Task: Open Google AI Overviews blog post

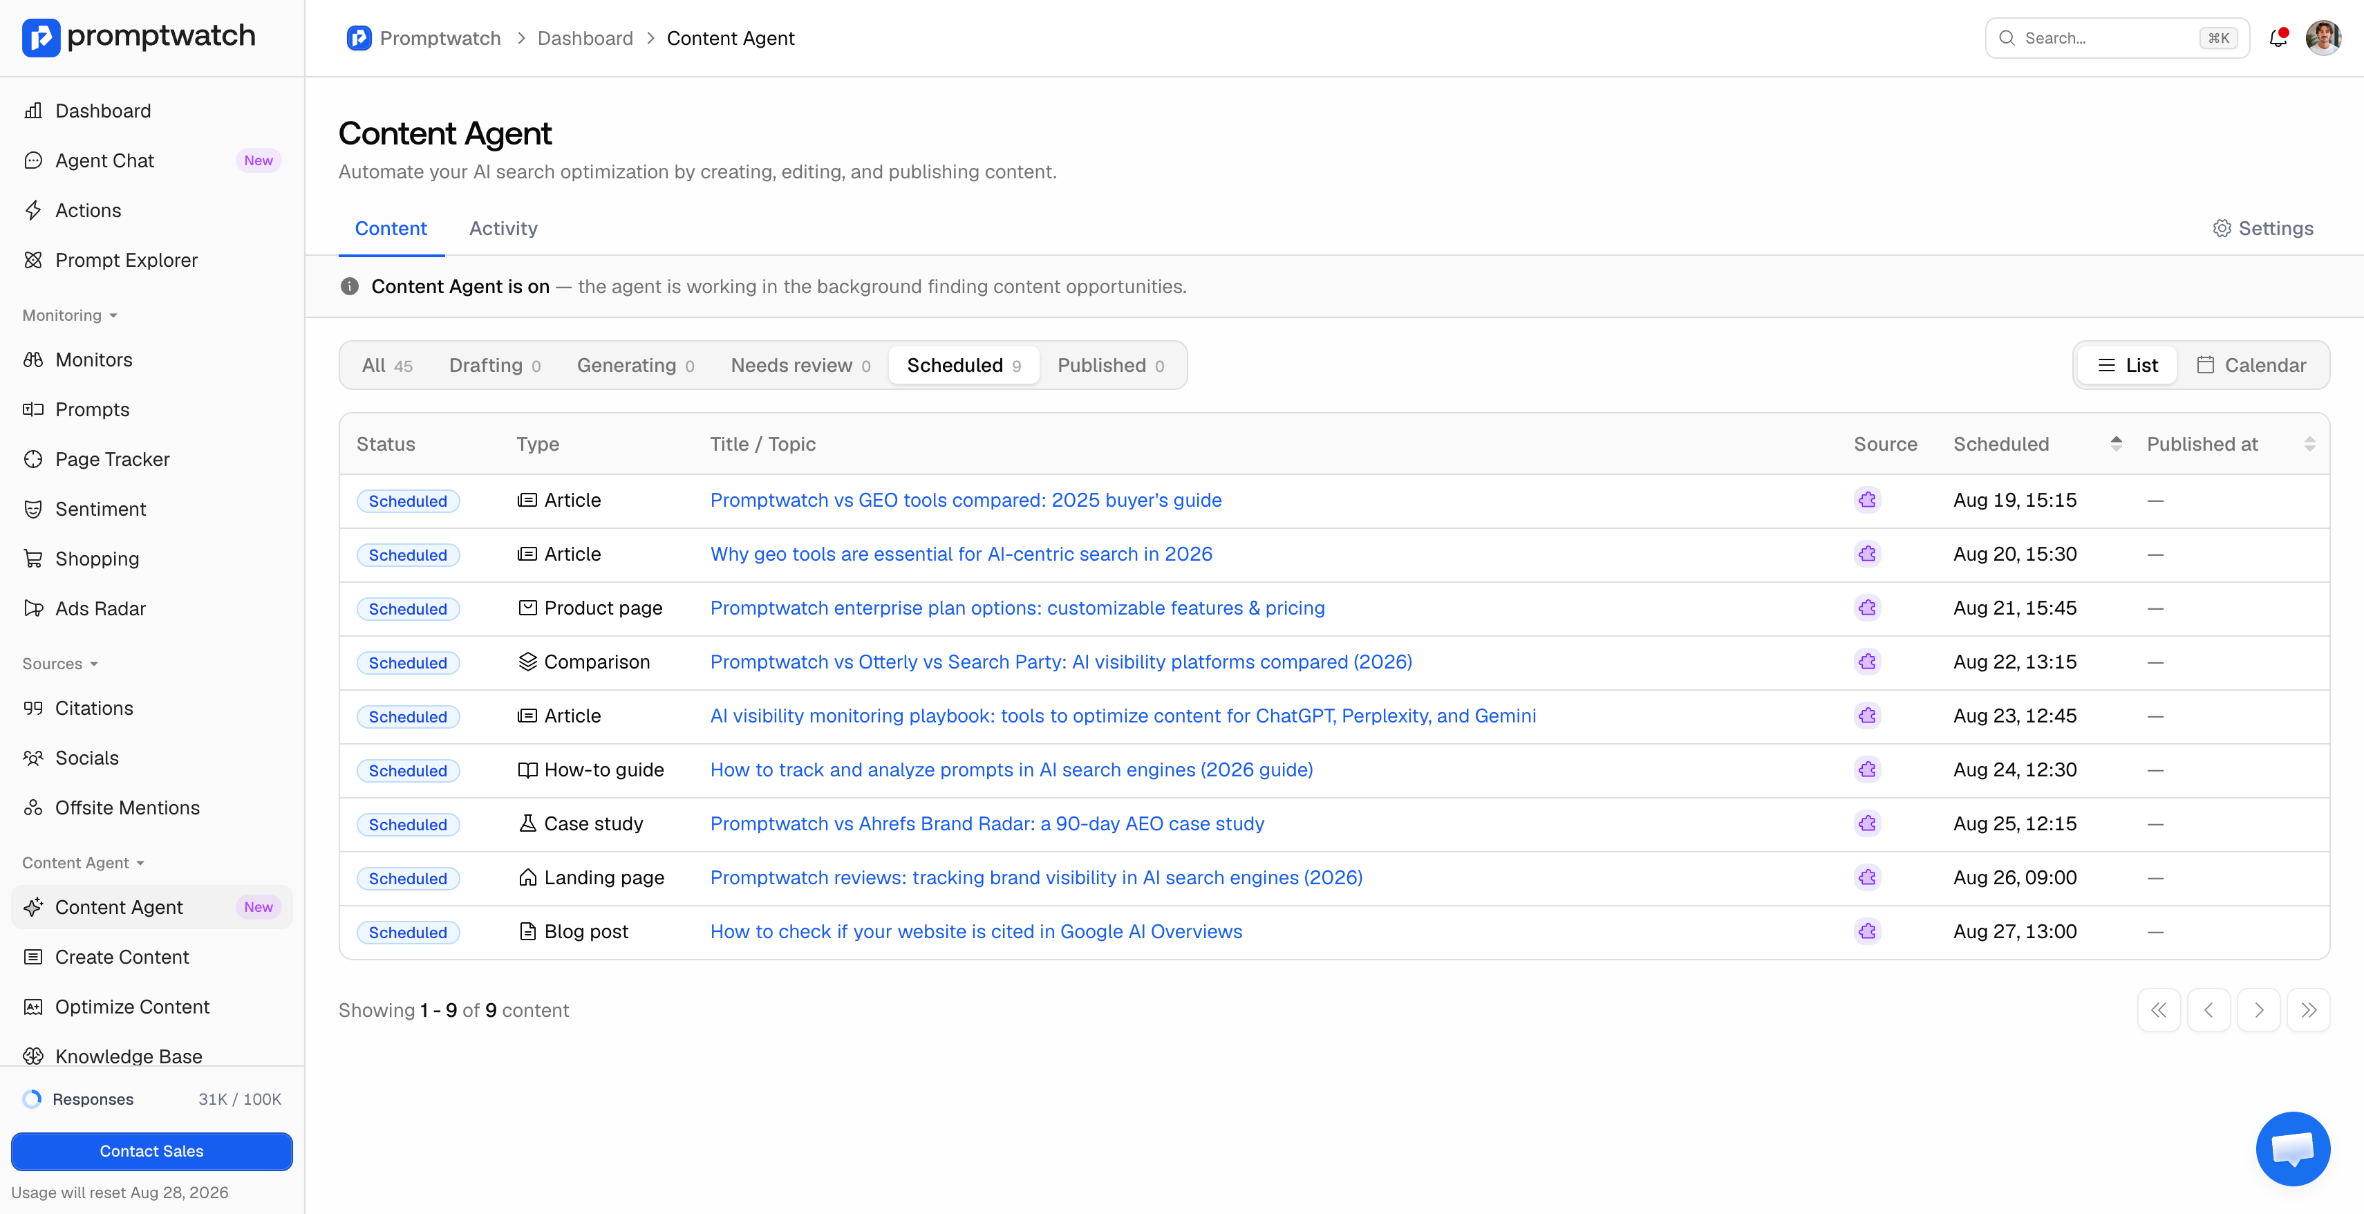Action: point(975,931)
